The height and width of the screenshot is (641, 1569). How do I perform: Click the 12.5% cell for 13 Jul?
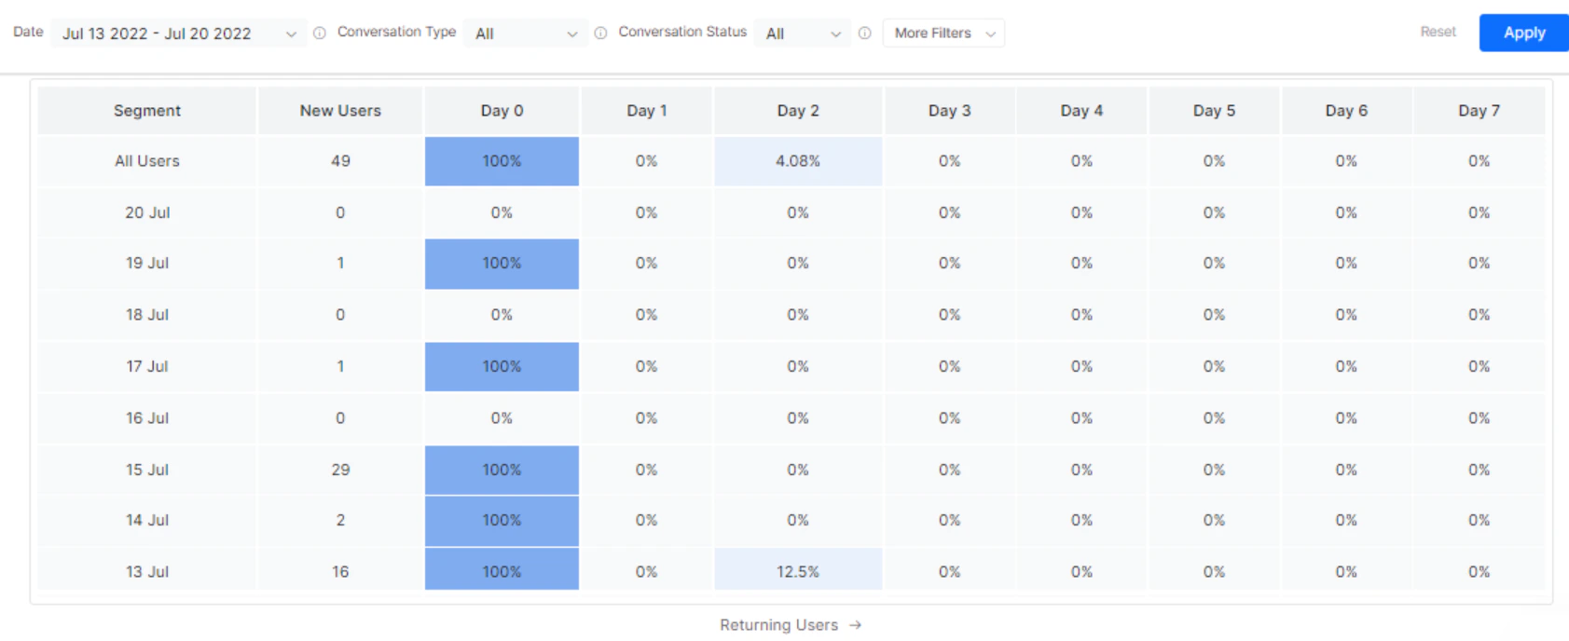click(x=798, y=569)
